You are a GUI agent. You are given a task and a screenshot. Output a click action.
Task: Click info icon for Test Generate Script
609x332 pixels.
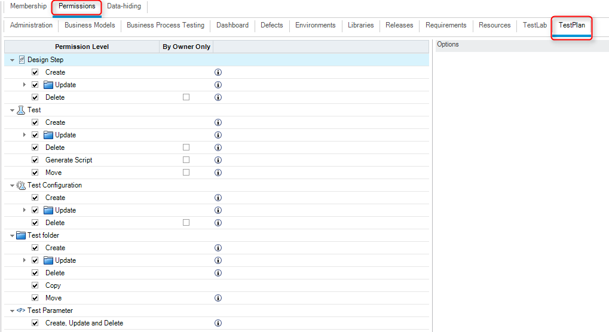pos(218,160)
